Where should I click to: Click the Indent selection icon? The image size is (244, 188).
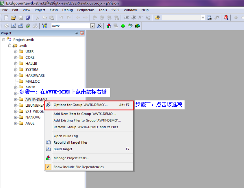(126, 18)
